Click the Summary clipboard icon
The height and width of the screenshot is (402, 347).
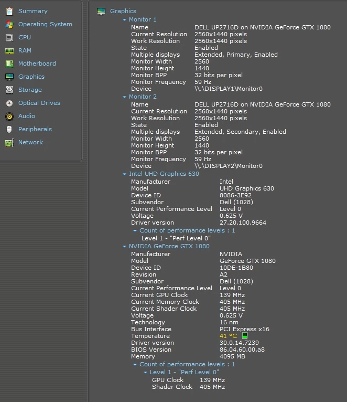click(9, 11)
